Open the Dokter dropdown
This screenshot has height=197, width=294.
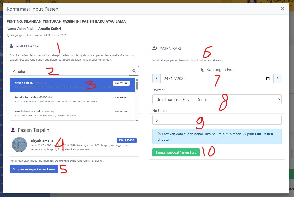(217, 99)
